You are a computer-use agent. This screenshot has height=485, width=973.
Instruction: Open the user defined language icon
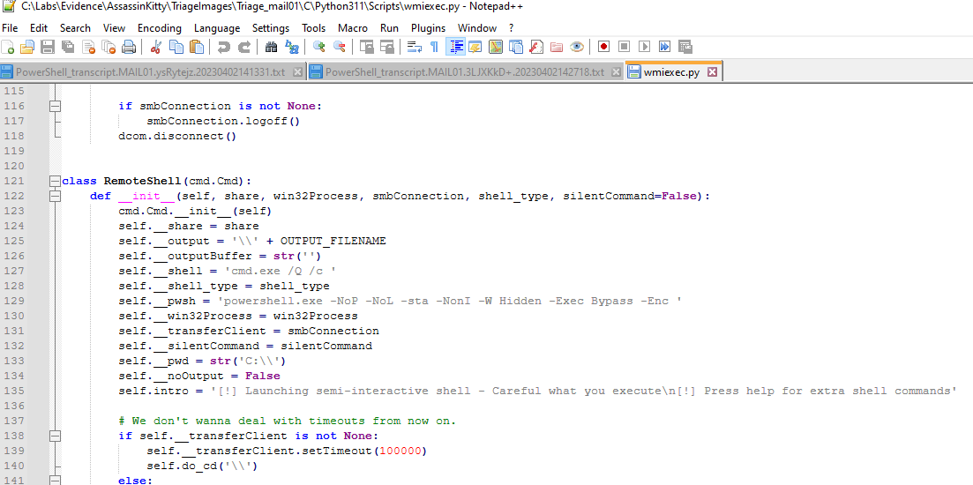click(475, 47)
